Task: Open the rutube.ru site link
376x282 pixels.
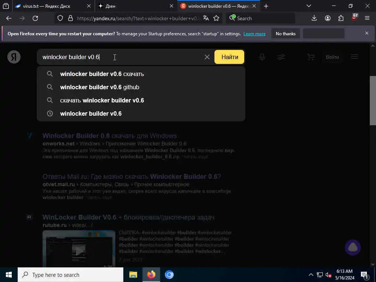Action: tap(54, 225)
